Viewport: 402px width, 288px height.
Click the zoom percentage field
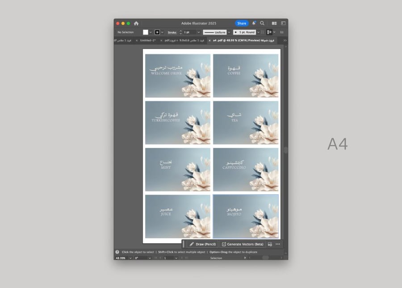click(x=121, y=258)
